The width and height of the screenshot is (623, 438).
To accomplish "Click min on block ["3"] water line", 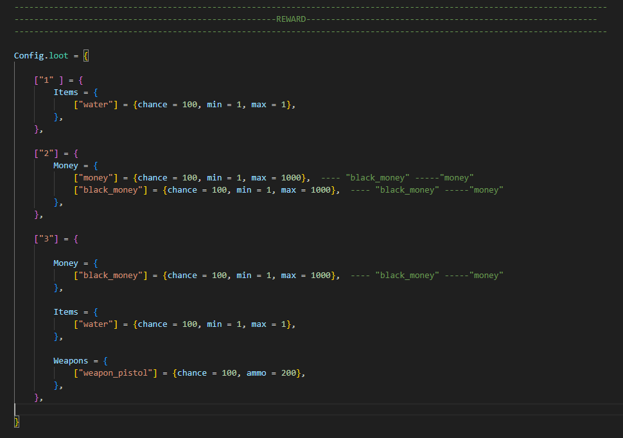I will (215, 324).
